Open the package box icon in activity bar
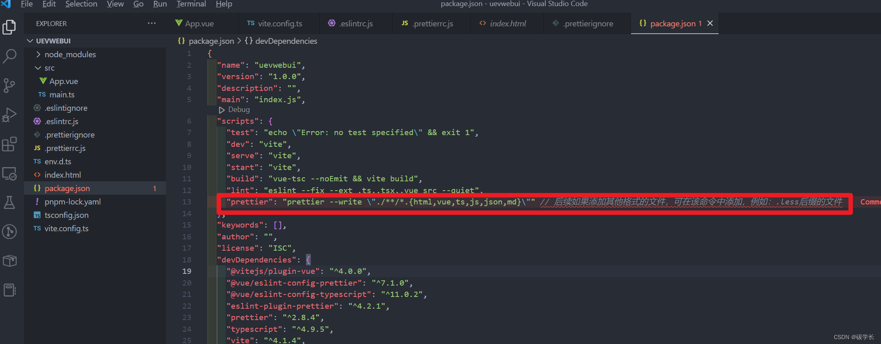The width and height of the screenshot is (881, 344). pos(9,261)
